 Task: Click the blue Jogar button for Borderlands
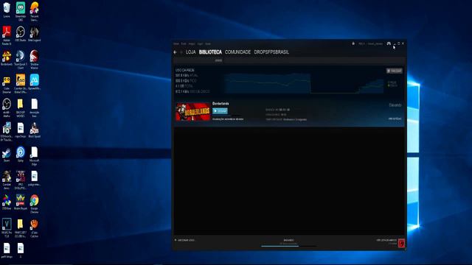point(220,111)
